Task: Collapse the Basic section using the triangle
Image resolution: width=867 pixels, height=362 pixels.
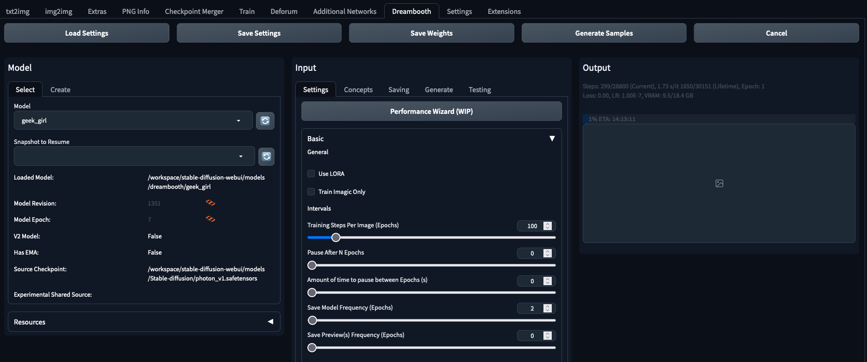Action: tap(552, 139)
